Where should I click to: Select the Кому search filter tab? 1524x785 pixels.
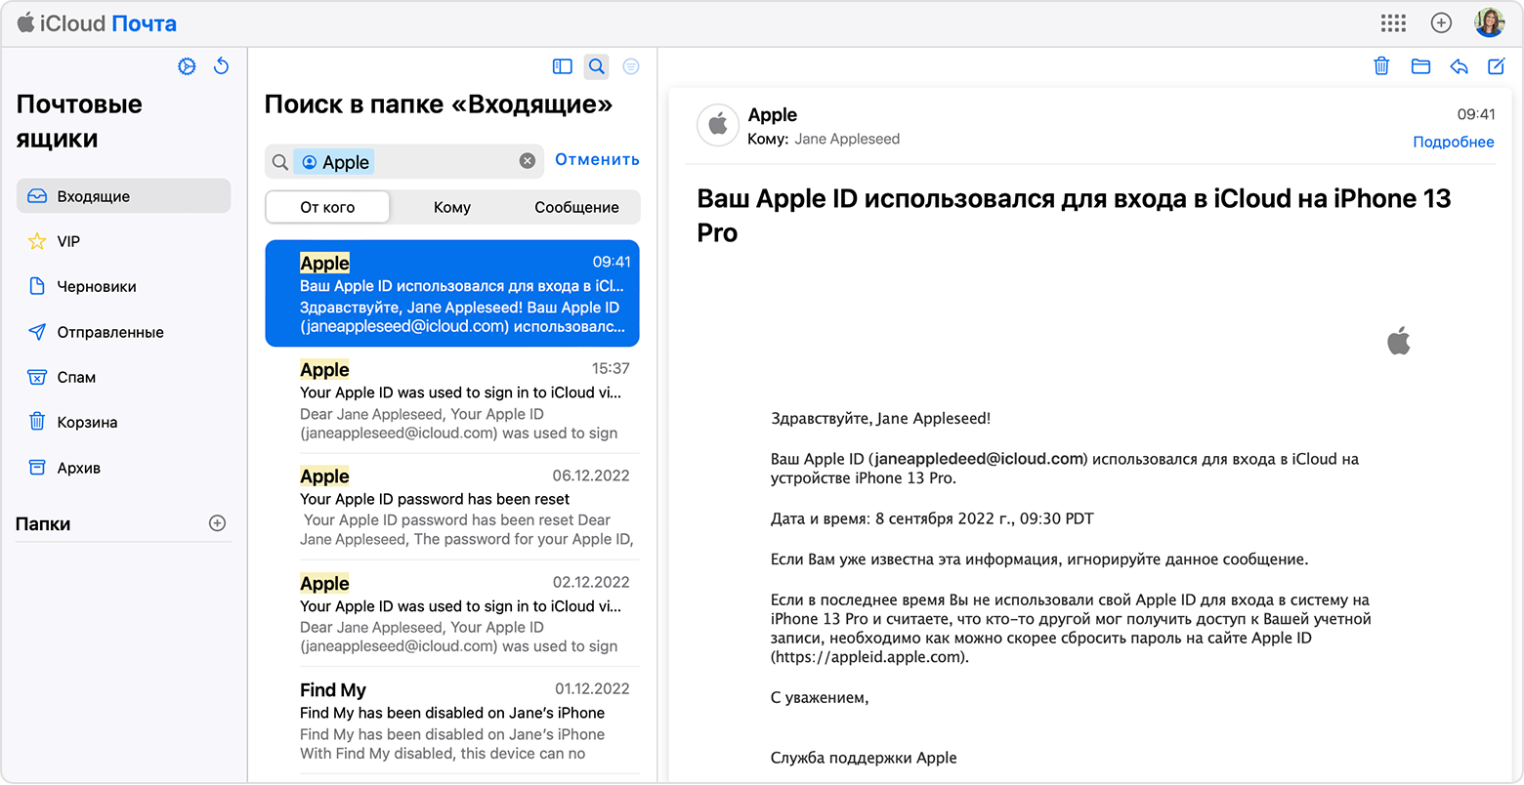click(452, 207)
